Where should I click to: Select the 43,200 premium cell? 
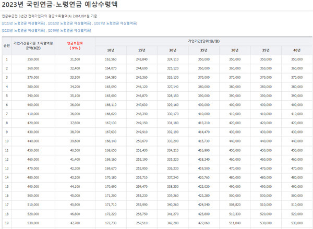tap(75, 177)
